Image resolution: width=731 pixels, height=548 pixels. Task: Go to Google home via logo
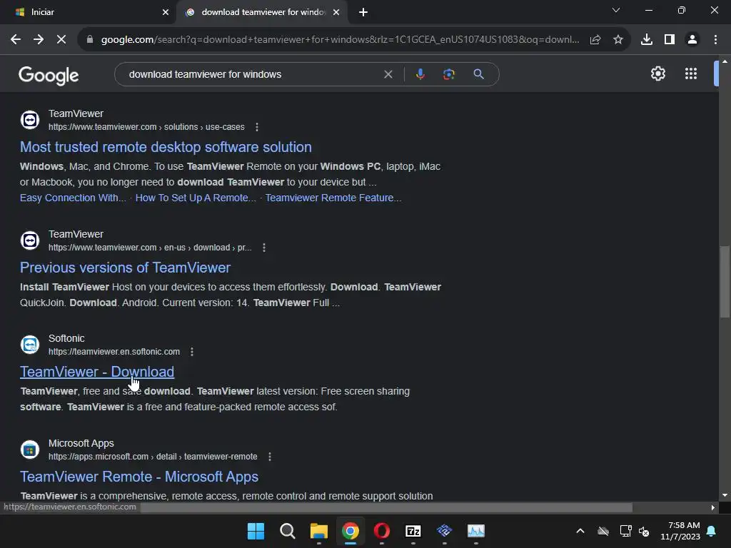point(49,75)
